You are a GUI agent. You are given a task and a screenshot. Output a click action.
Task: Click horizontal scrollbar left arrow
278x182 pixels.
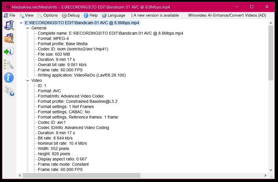(x=20, y=176)
